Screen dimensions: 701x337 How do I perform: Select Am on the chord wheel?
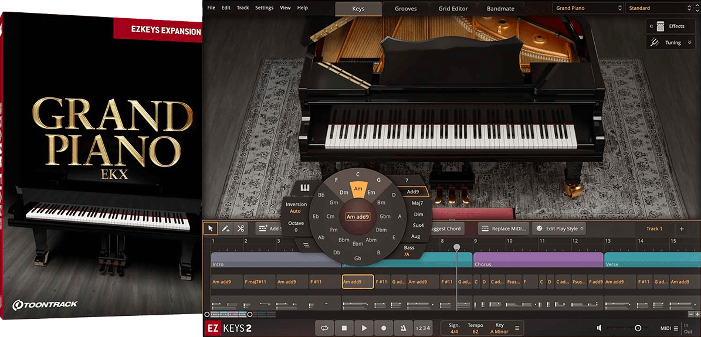(358, 189)
